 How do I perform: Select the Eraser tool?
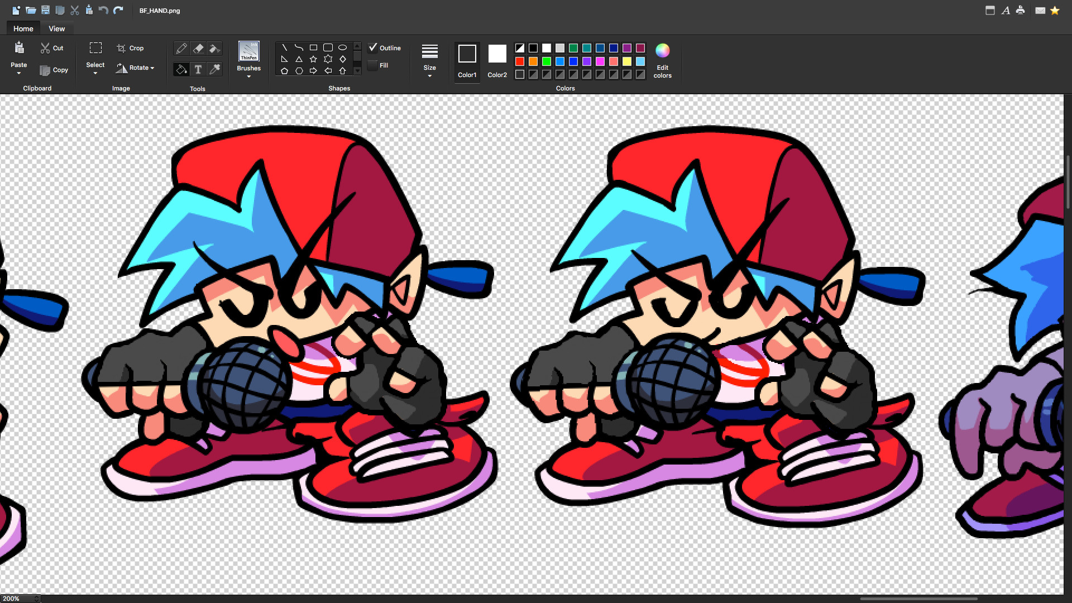[x=198, y=49]
